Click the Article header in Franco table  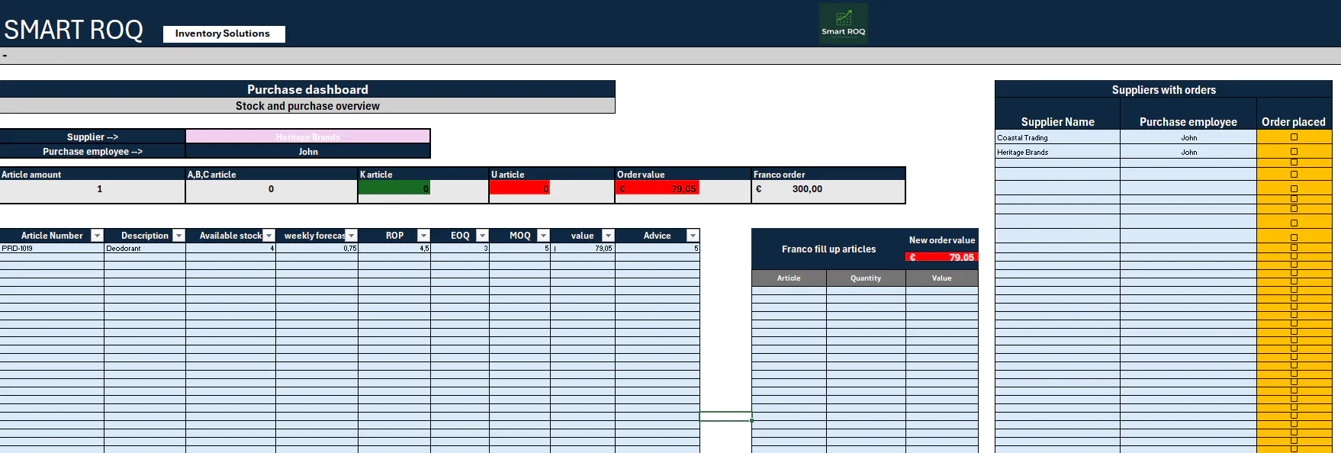(789, 278)
